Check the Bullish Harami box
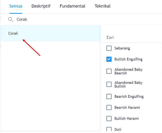Viewport: 162px width, 133px height. 109,118
